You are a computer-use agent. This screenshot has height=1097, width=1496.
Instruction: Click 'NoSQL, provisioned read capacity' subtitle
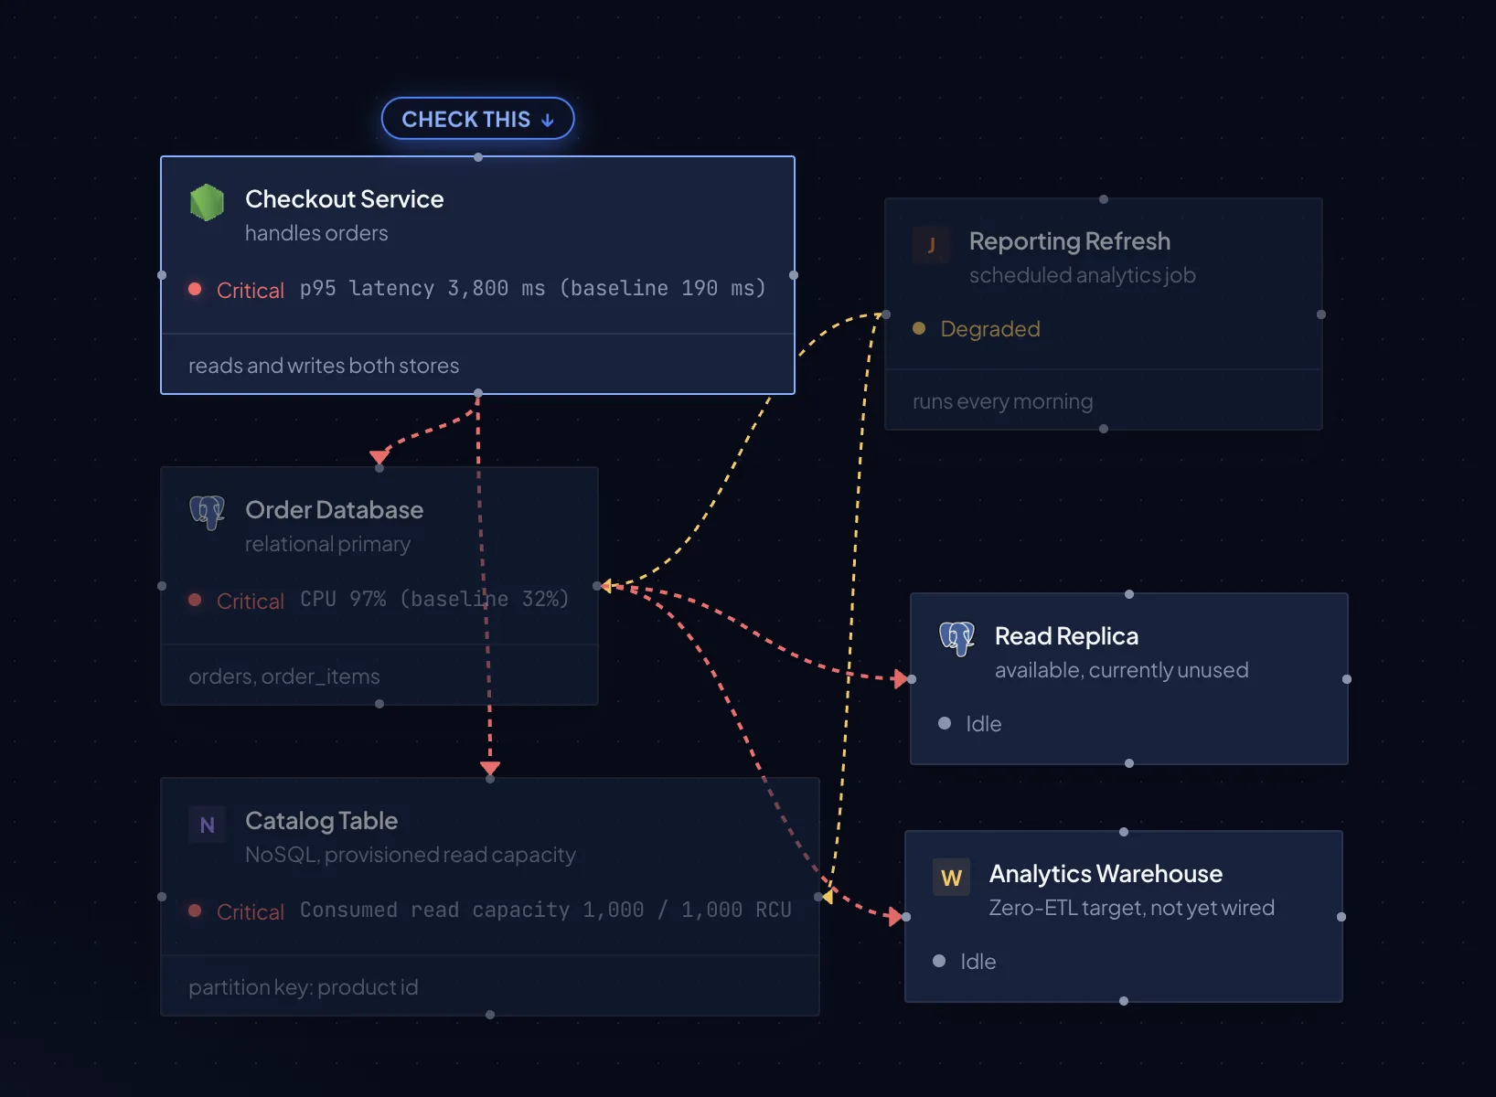point(411,855)
